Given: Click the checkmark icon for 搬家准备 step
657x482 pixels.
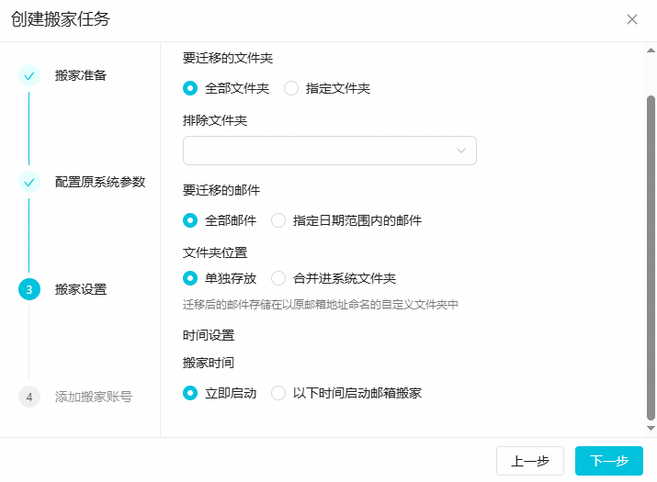Looking at the screenshot, I should pyautogui.click(x=29, y=76).
